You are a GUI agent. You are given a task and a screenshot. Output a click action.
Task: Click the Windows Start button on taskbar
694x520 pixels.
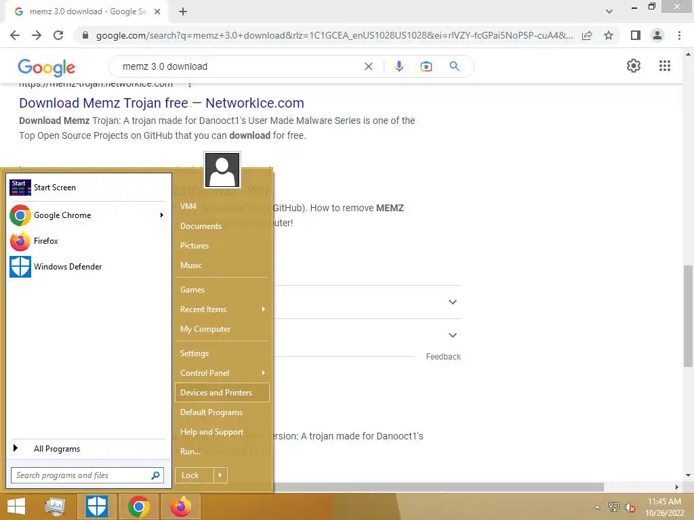16,506
